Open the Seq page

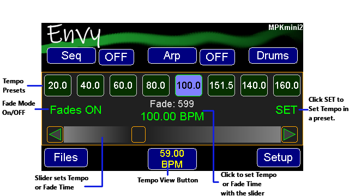[71, 56]
